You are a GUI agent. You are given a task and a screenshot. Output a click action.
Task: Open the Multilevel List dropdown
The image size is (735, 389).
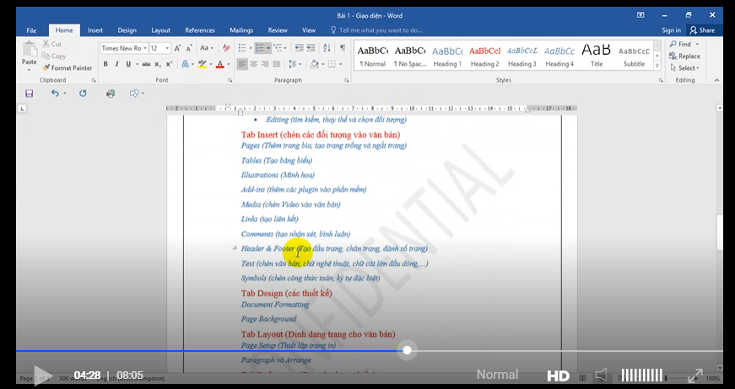coord(280,48)
